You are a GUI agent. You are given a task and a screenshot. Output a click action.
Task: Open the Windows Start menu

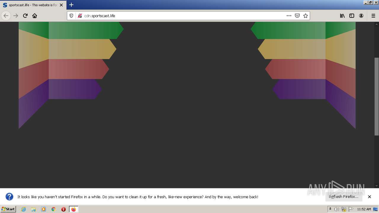point(8,209)
